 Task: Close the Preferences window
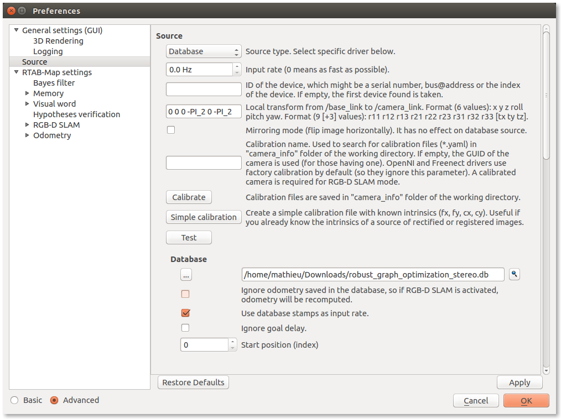coord(12,11)
